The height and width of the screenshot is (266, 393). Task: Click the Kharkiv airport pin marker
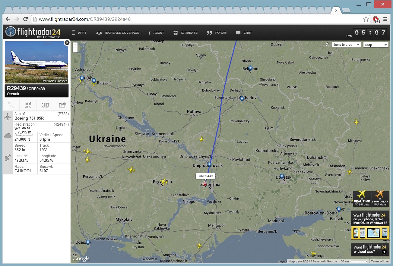tap(242, 98)
